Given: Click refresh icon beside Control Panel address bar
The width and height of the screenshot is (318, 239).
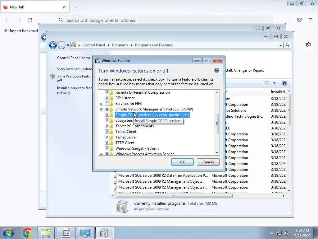Looking at the screenshot, I should click(287, 45).
